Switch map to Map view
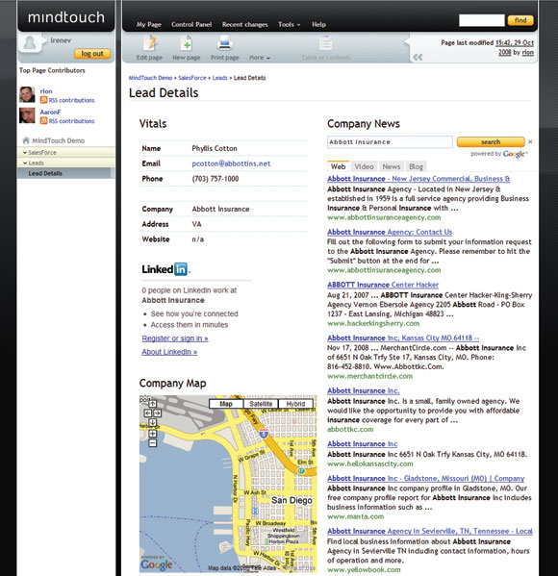This screenshot has width=558, height=576. (x=226, y=404)
